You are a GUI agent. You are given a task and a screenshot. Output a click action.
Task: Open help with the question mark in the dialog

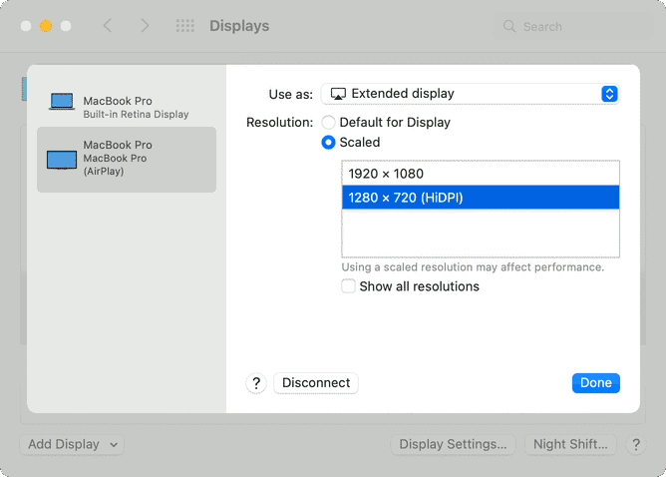(256, 383)
